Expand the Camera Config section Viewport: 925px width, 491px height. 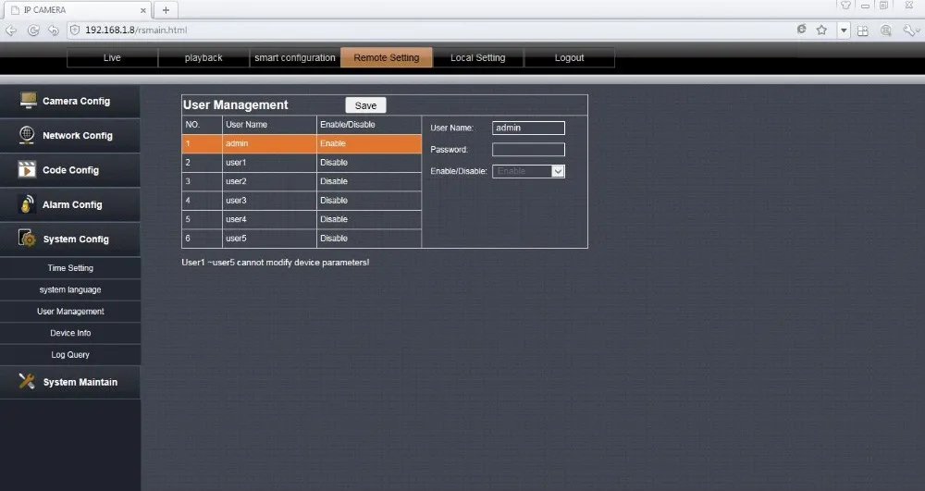click(69, 101)
